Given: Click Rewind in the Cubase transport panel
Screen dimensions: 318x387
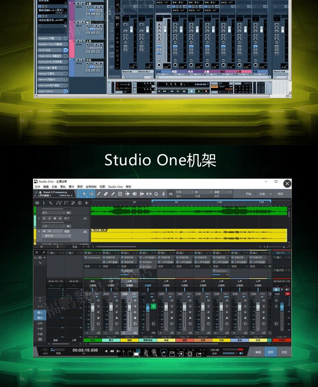Looking at the screenshot, I should pyautogui.click(x=164, y=91).
